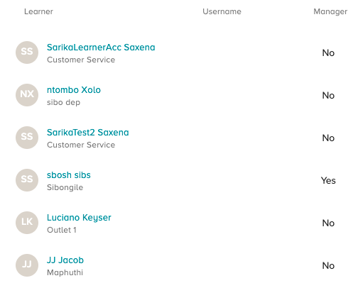Select the sbosh sibs learner link
353x283 pixels.
69,175
